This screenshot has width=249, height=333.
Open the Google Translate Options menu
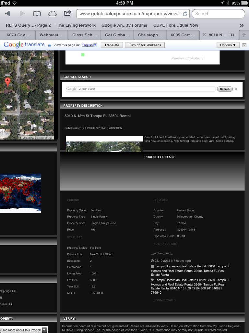[x=228, y=45]
